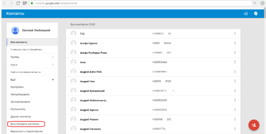This screenshot has height=134, width=266.
Task: Click the green padlock security icon
Action: pyautogui.click(x=32, y=3)
